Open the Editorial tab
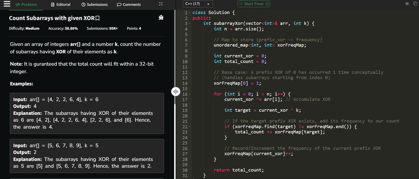419x179 pixels. coord(61,5)
